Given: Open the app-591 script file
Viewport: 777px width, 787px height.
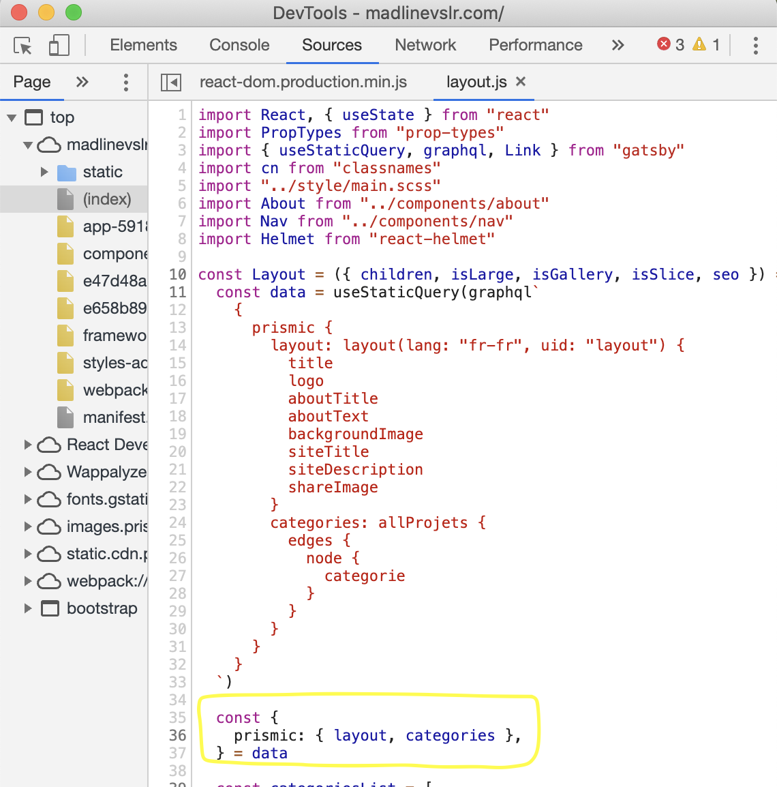Looking at the screenshot, I should 115,226.
